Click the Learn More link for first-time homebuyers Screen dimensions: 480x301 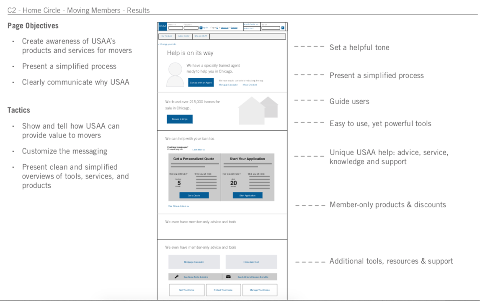point(199,150)
